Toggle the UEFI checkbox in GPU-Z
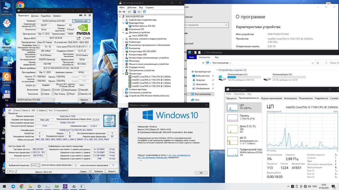The image size is (339, 190). pos(84,38)
